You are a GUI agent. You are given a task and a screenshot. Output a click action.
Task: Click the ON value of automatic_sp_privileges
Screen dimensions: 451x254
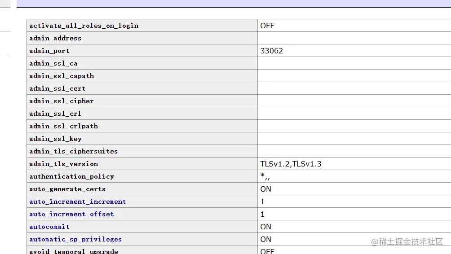tap(266, 239)
